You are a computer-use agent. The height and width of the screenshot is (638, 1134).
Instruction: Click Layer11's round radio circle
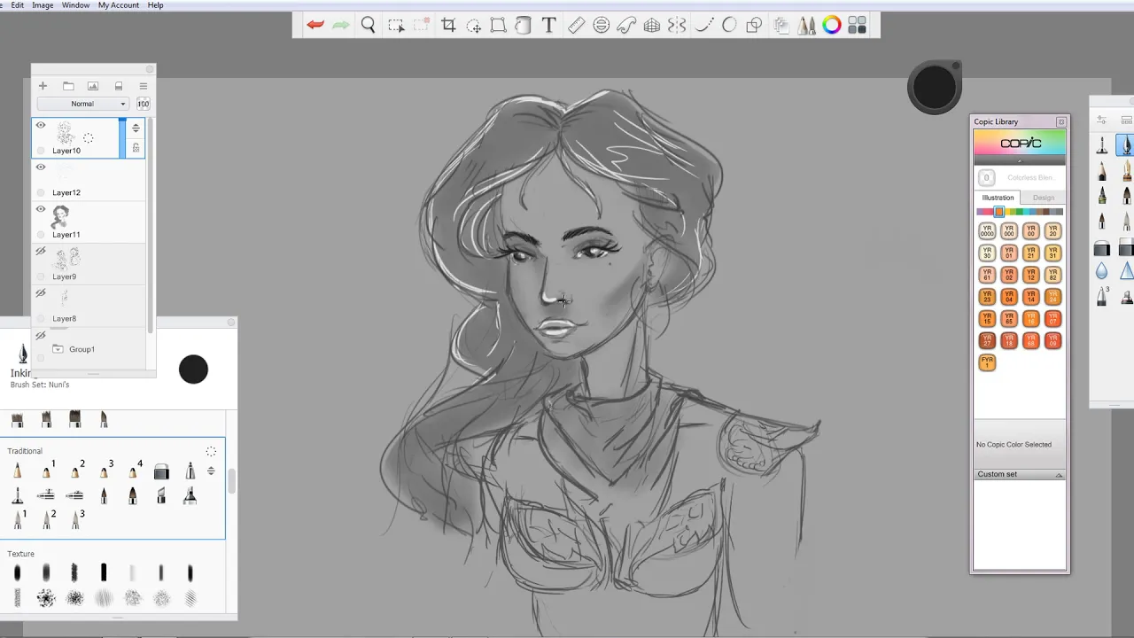pyautogui.click(x=41, y=235)
